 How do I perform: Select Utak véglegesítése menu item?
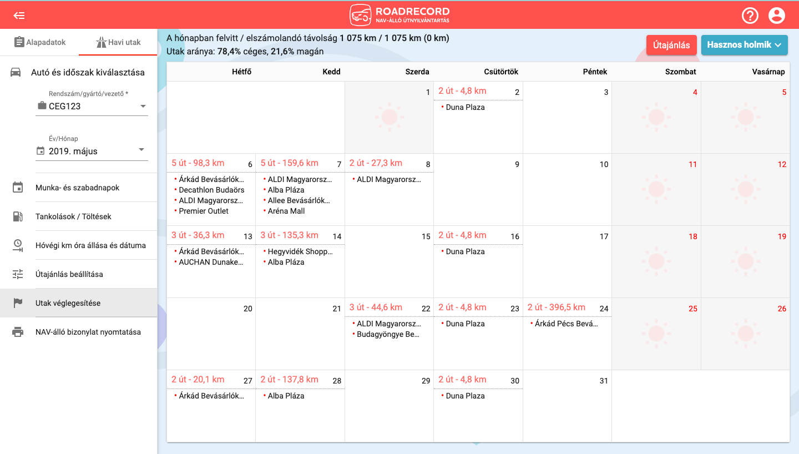tap(79, 303)
